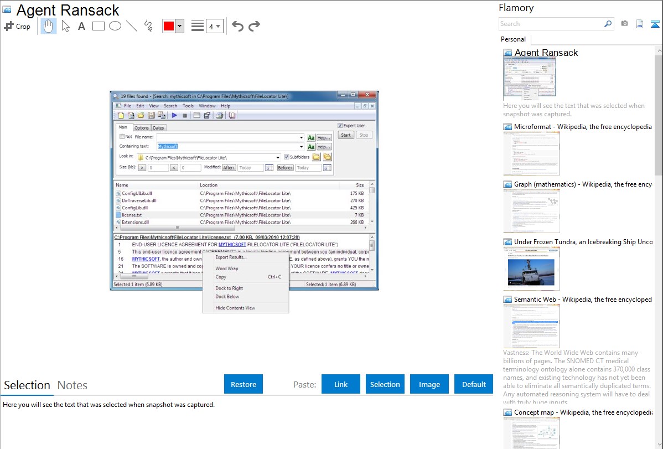The image size is (663, 449).
Task: Activate the Crop tool
Action: [17, 26]
